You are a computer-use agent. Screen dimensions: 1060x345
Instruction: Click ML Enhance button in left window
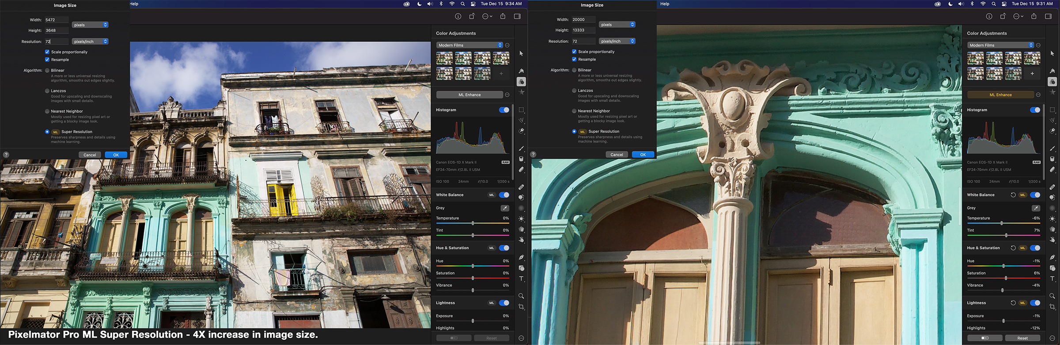[x=469, y=95]
